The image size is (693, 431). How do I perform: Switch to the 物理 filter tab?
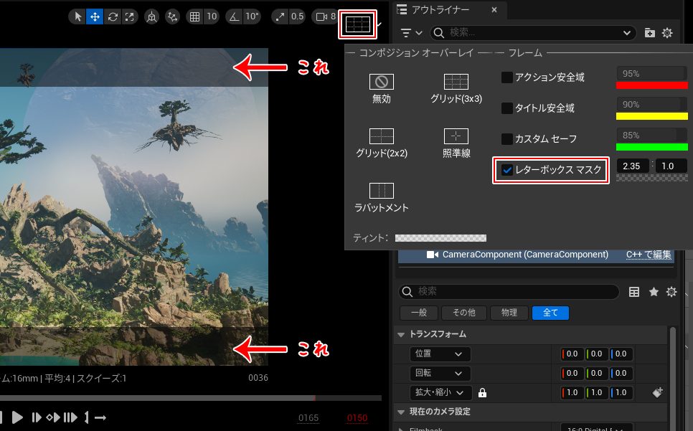click(510, 313)
